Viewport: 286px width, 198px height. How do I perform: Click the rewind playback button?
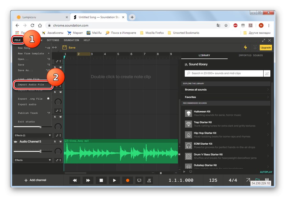(x=74, y=180)
